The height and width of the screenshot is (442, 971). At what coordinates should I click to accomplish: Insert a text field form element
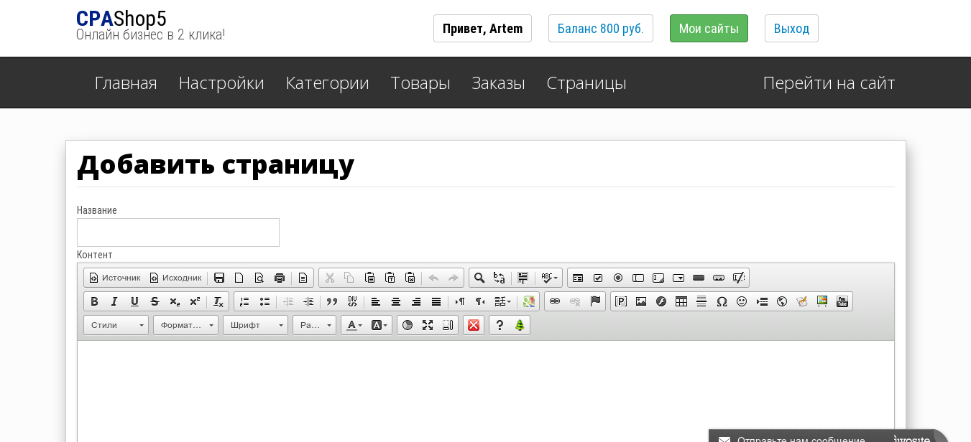click(638, 278)
